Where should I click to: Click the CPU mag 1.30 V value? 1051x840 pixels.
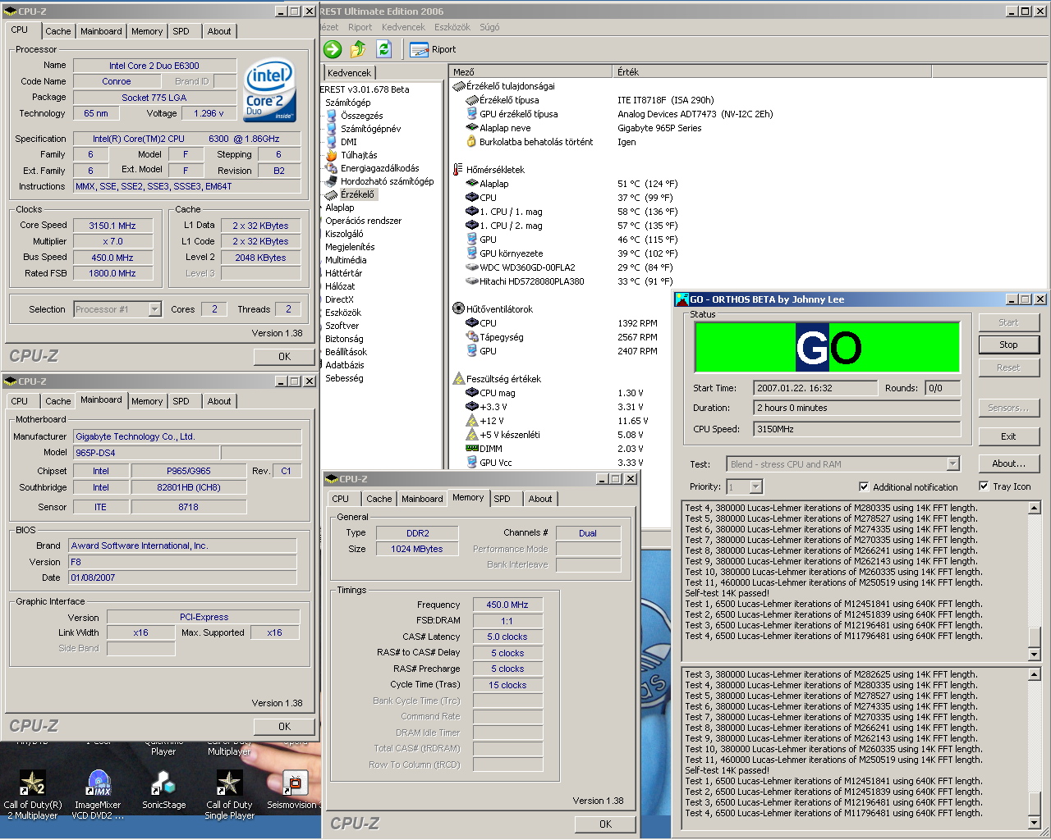point(631,393)
